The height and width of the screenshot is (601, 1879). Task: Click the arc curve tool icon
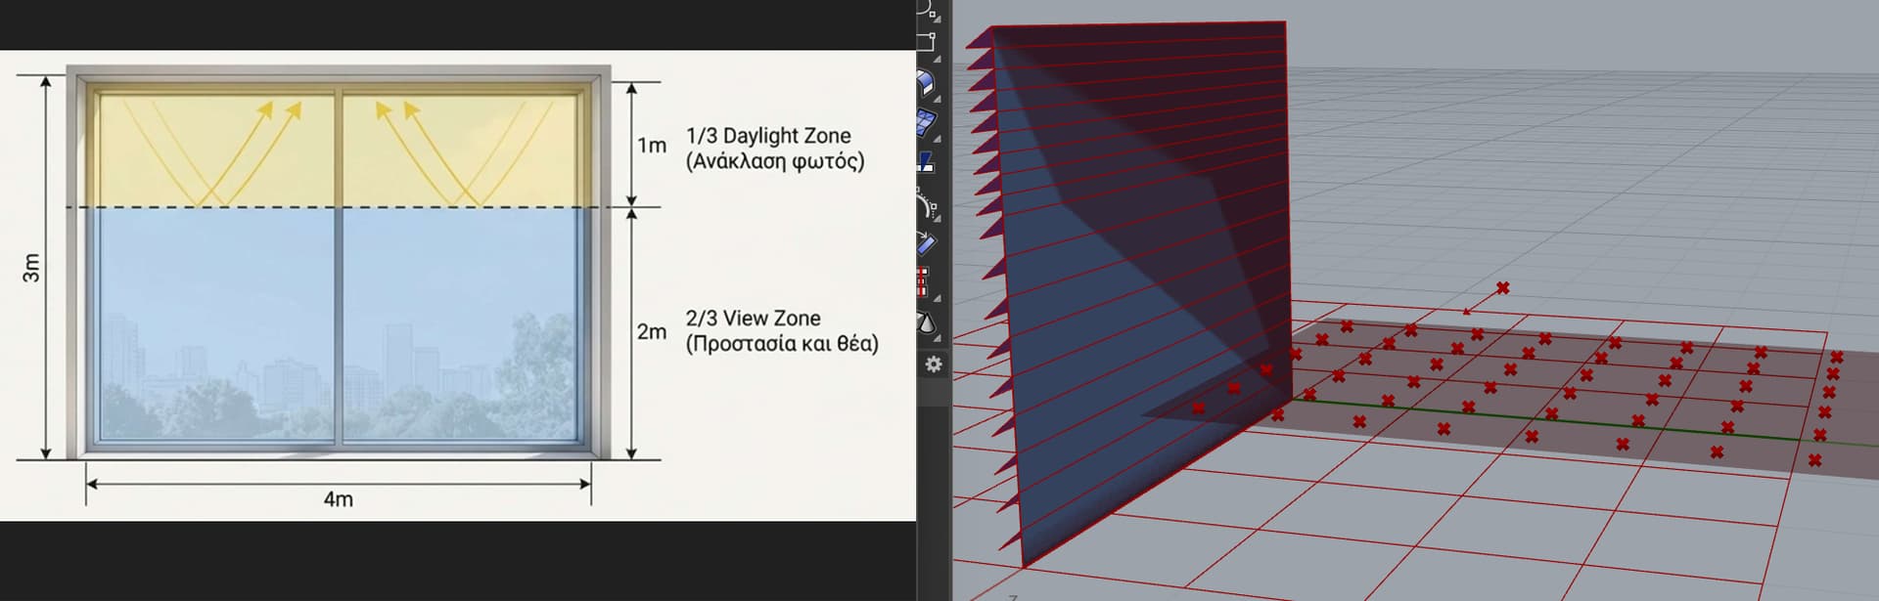(925, 203)
